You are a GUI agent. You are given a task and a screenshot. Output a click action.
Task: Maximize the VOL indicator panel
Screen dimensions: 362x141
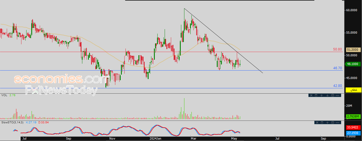coord(316,95)
